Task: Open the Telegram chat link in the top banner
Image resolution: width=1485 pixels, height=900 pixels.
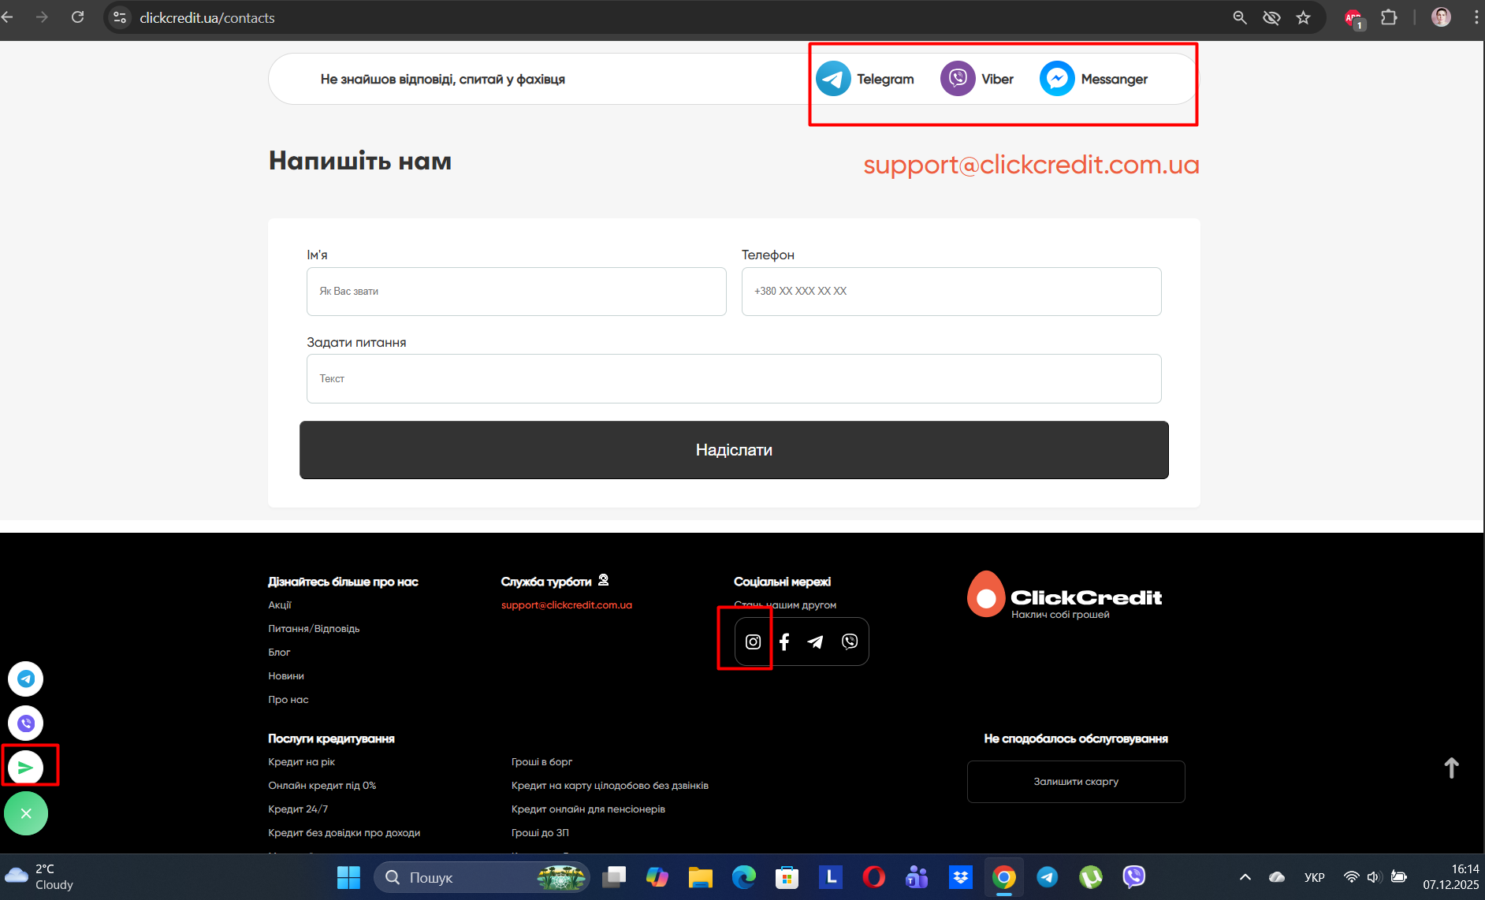Action: (865, 79)
